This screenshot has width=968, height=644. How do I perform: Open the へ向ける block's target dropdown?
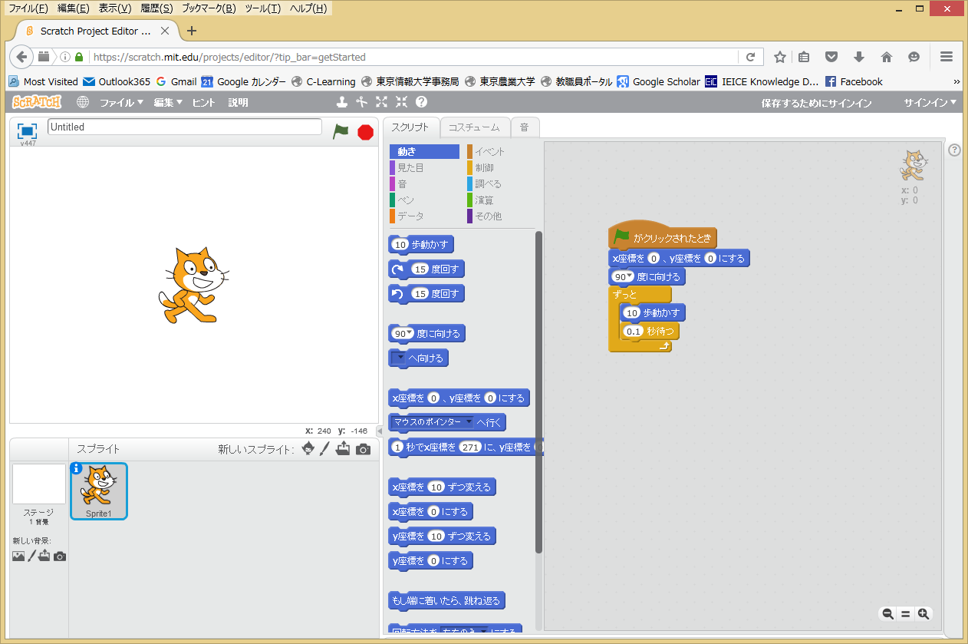pos(399,358)
